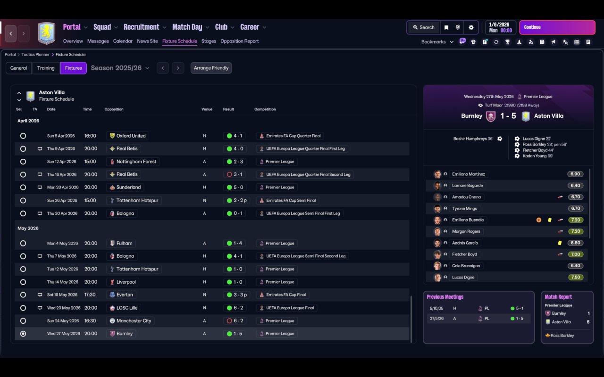Click the circular refresh arrows icon in bookmarks bar
Screen dimensions: 604x377
point(496,42)
